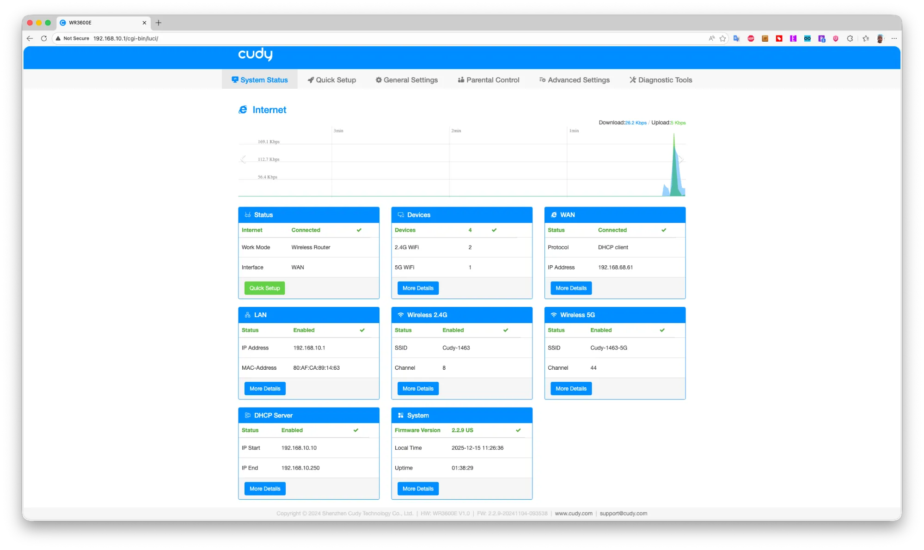Click the System panel grid icon
This screenshot has height=550, width=924.
click(x=401, y=415)
